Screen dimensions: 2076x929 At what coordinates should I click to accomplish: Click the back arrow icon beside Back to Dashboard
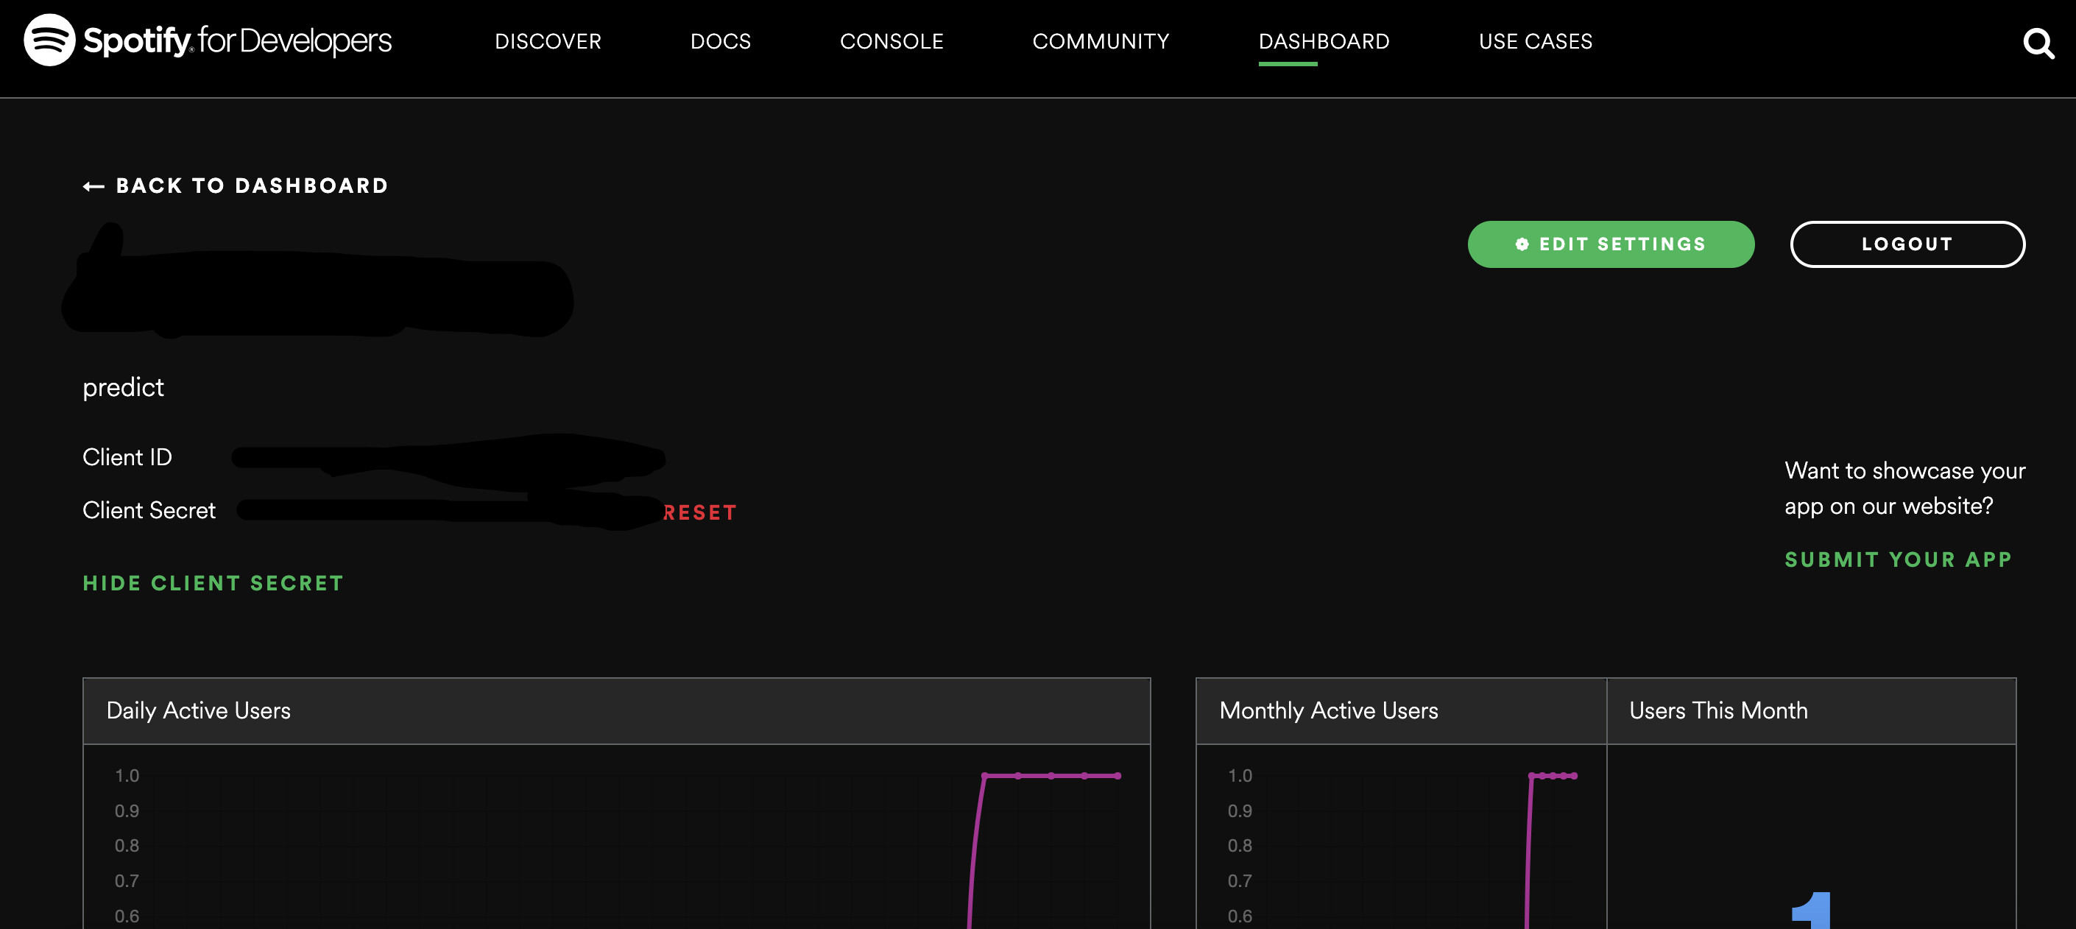click(93, 186)
